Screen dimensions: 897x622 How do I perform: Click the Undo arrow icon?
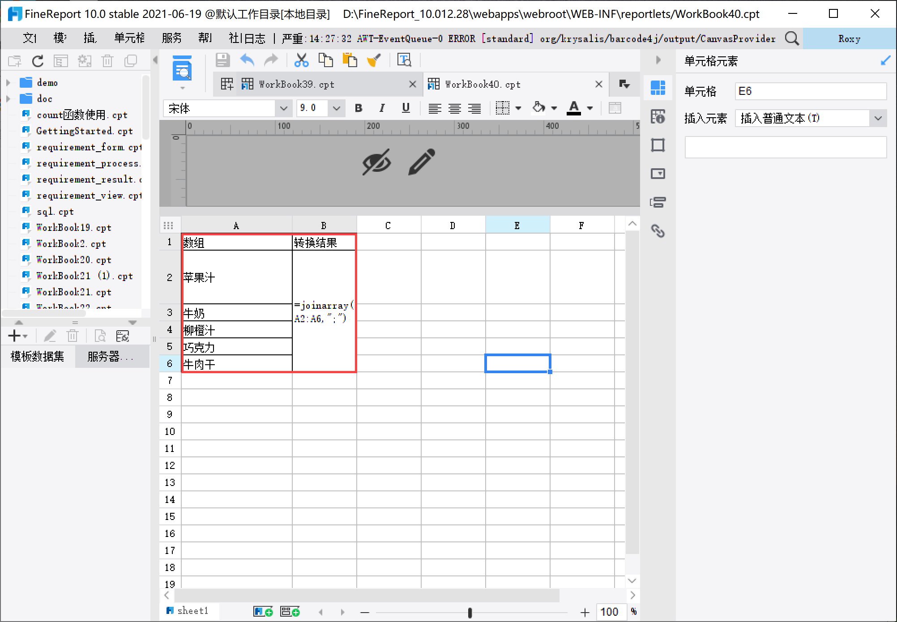point(247,60)
